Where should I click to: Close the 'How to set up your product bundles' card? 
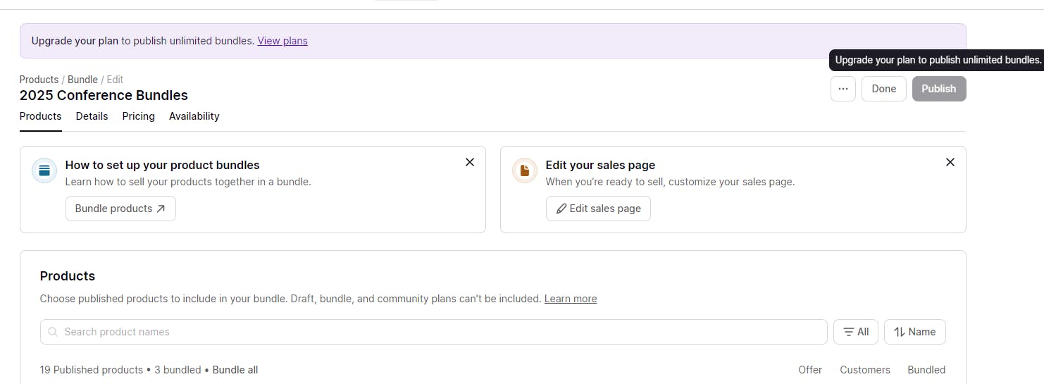(470, 162)
